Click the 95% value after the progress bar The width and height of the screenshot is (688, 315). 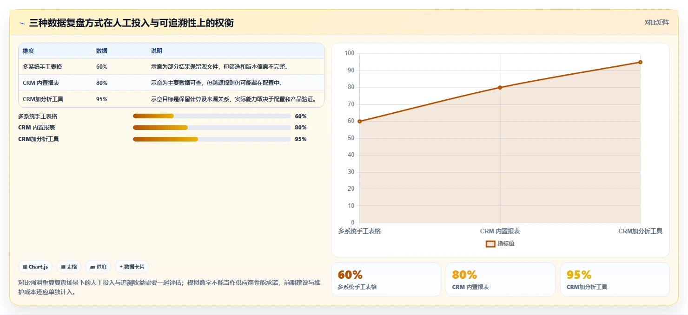(x=301, y=139)
